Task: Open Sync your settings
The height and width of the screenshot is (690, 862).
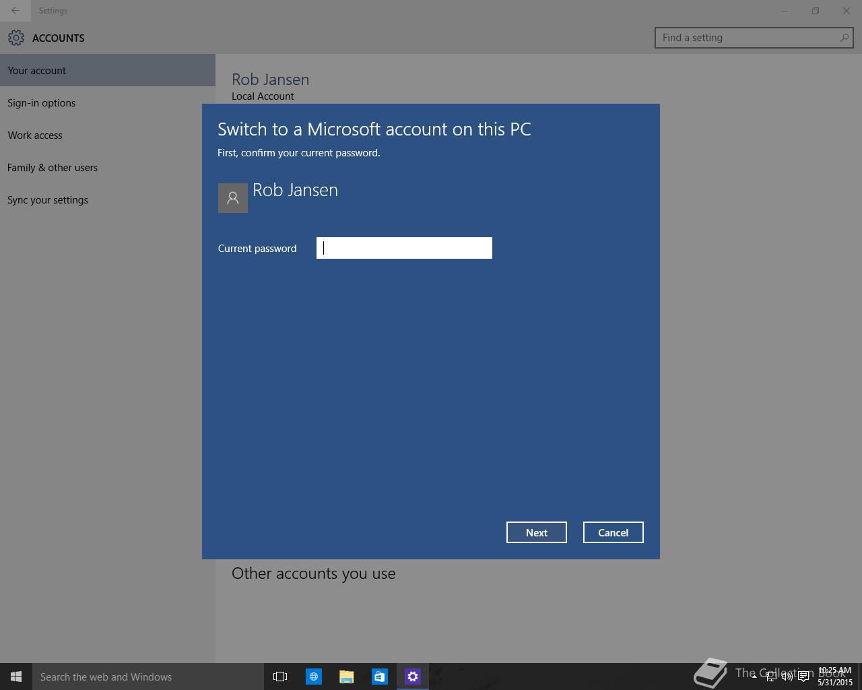Action: point(108,199)
